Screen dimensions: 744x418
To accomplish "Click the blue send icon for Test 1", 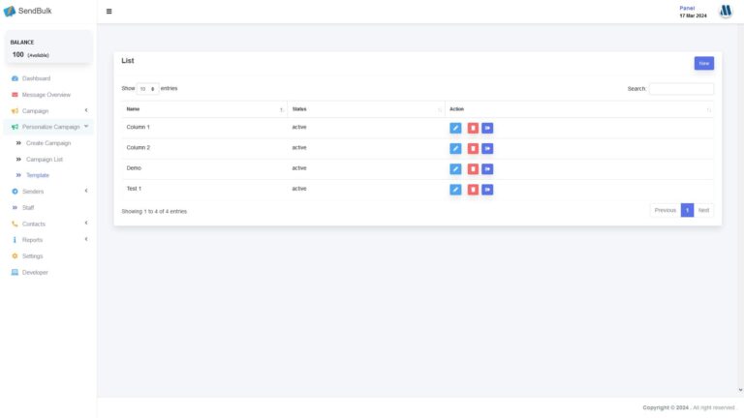I will pos(488,189).
